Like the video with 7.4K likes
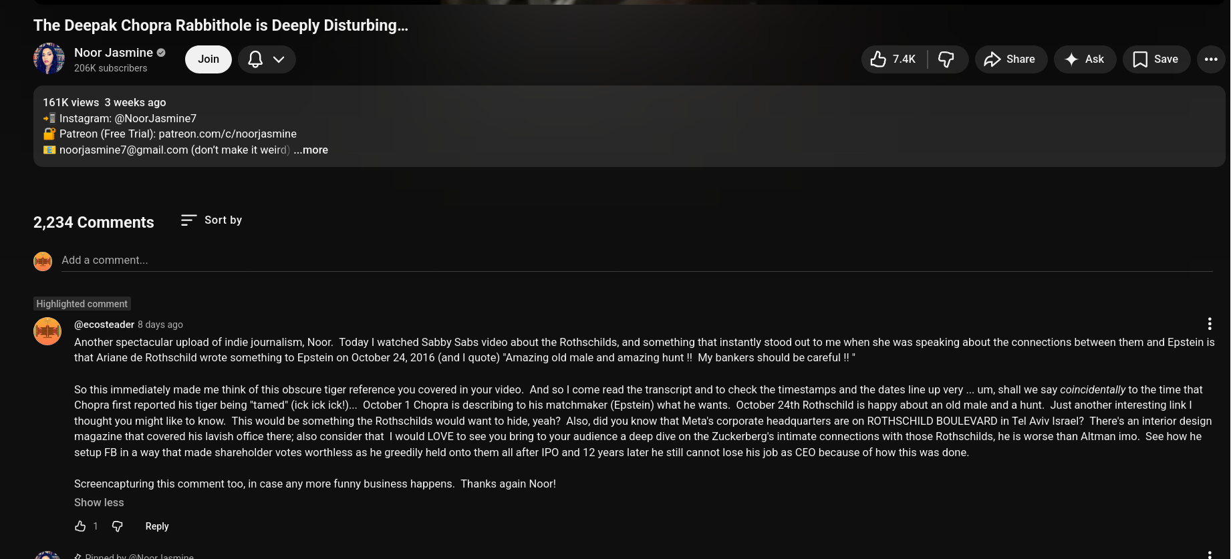Screen dimensions: 1231x559 coord(894,59)
